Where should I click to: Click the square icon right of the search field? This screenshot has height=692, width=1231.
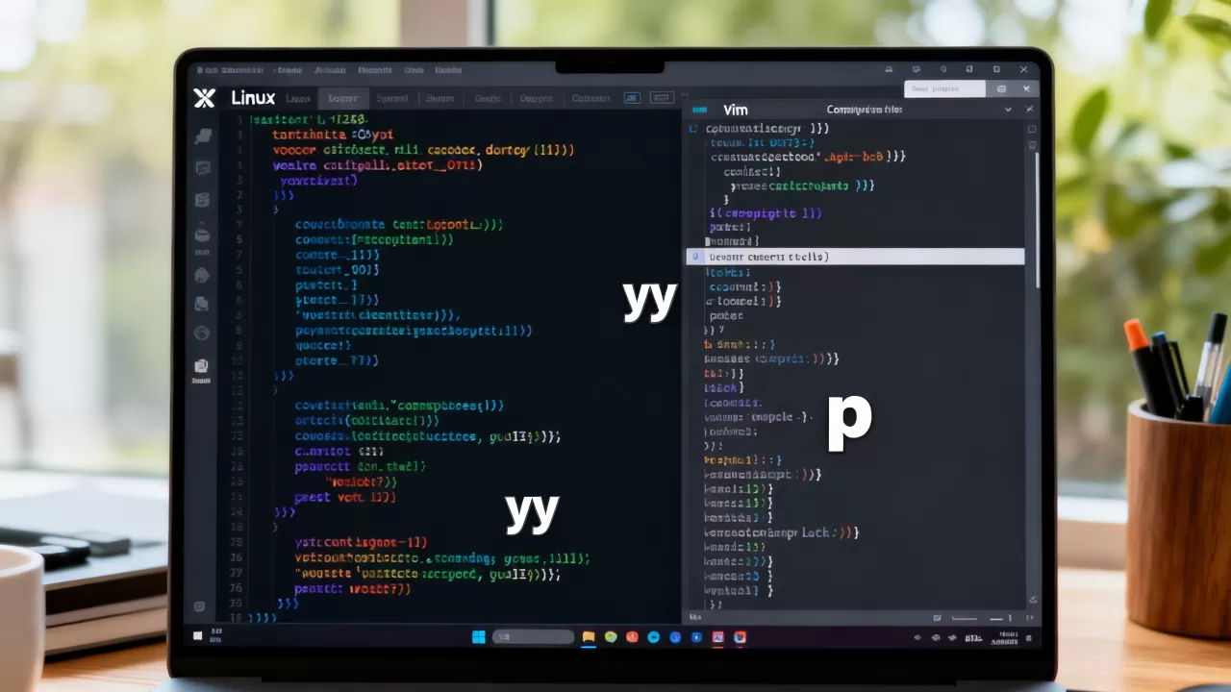1001,88
